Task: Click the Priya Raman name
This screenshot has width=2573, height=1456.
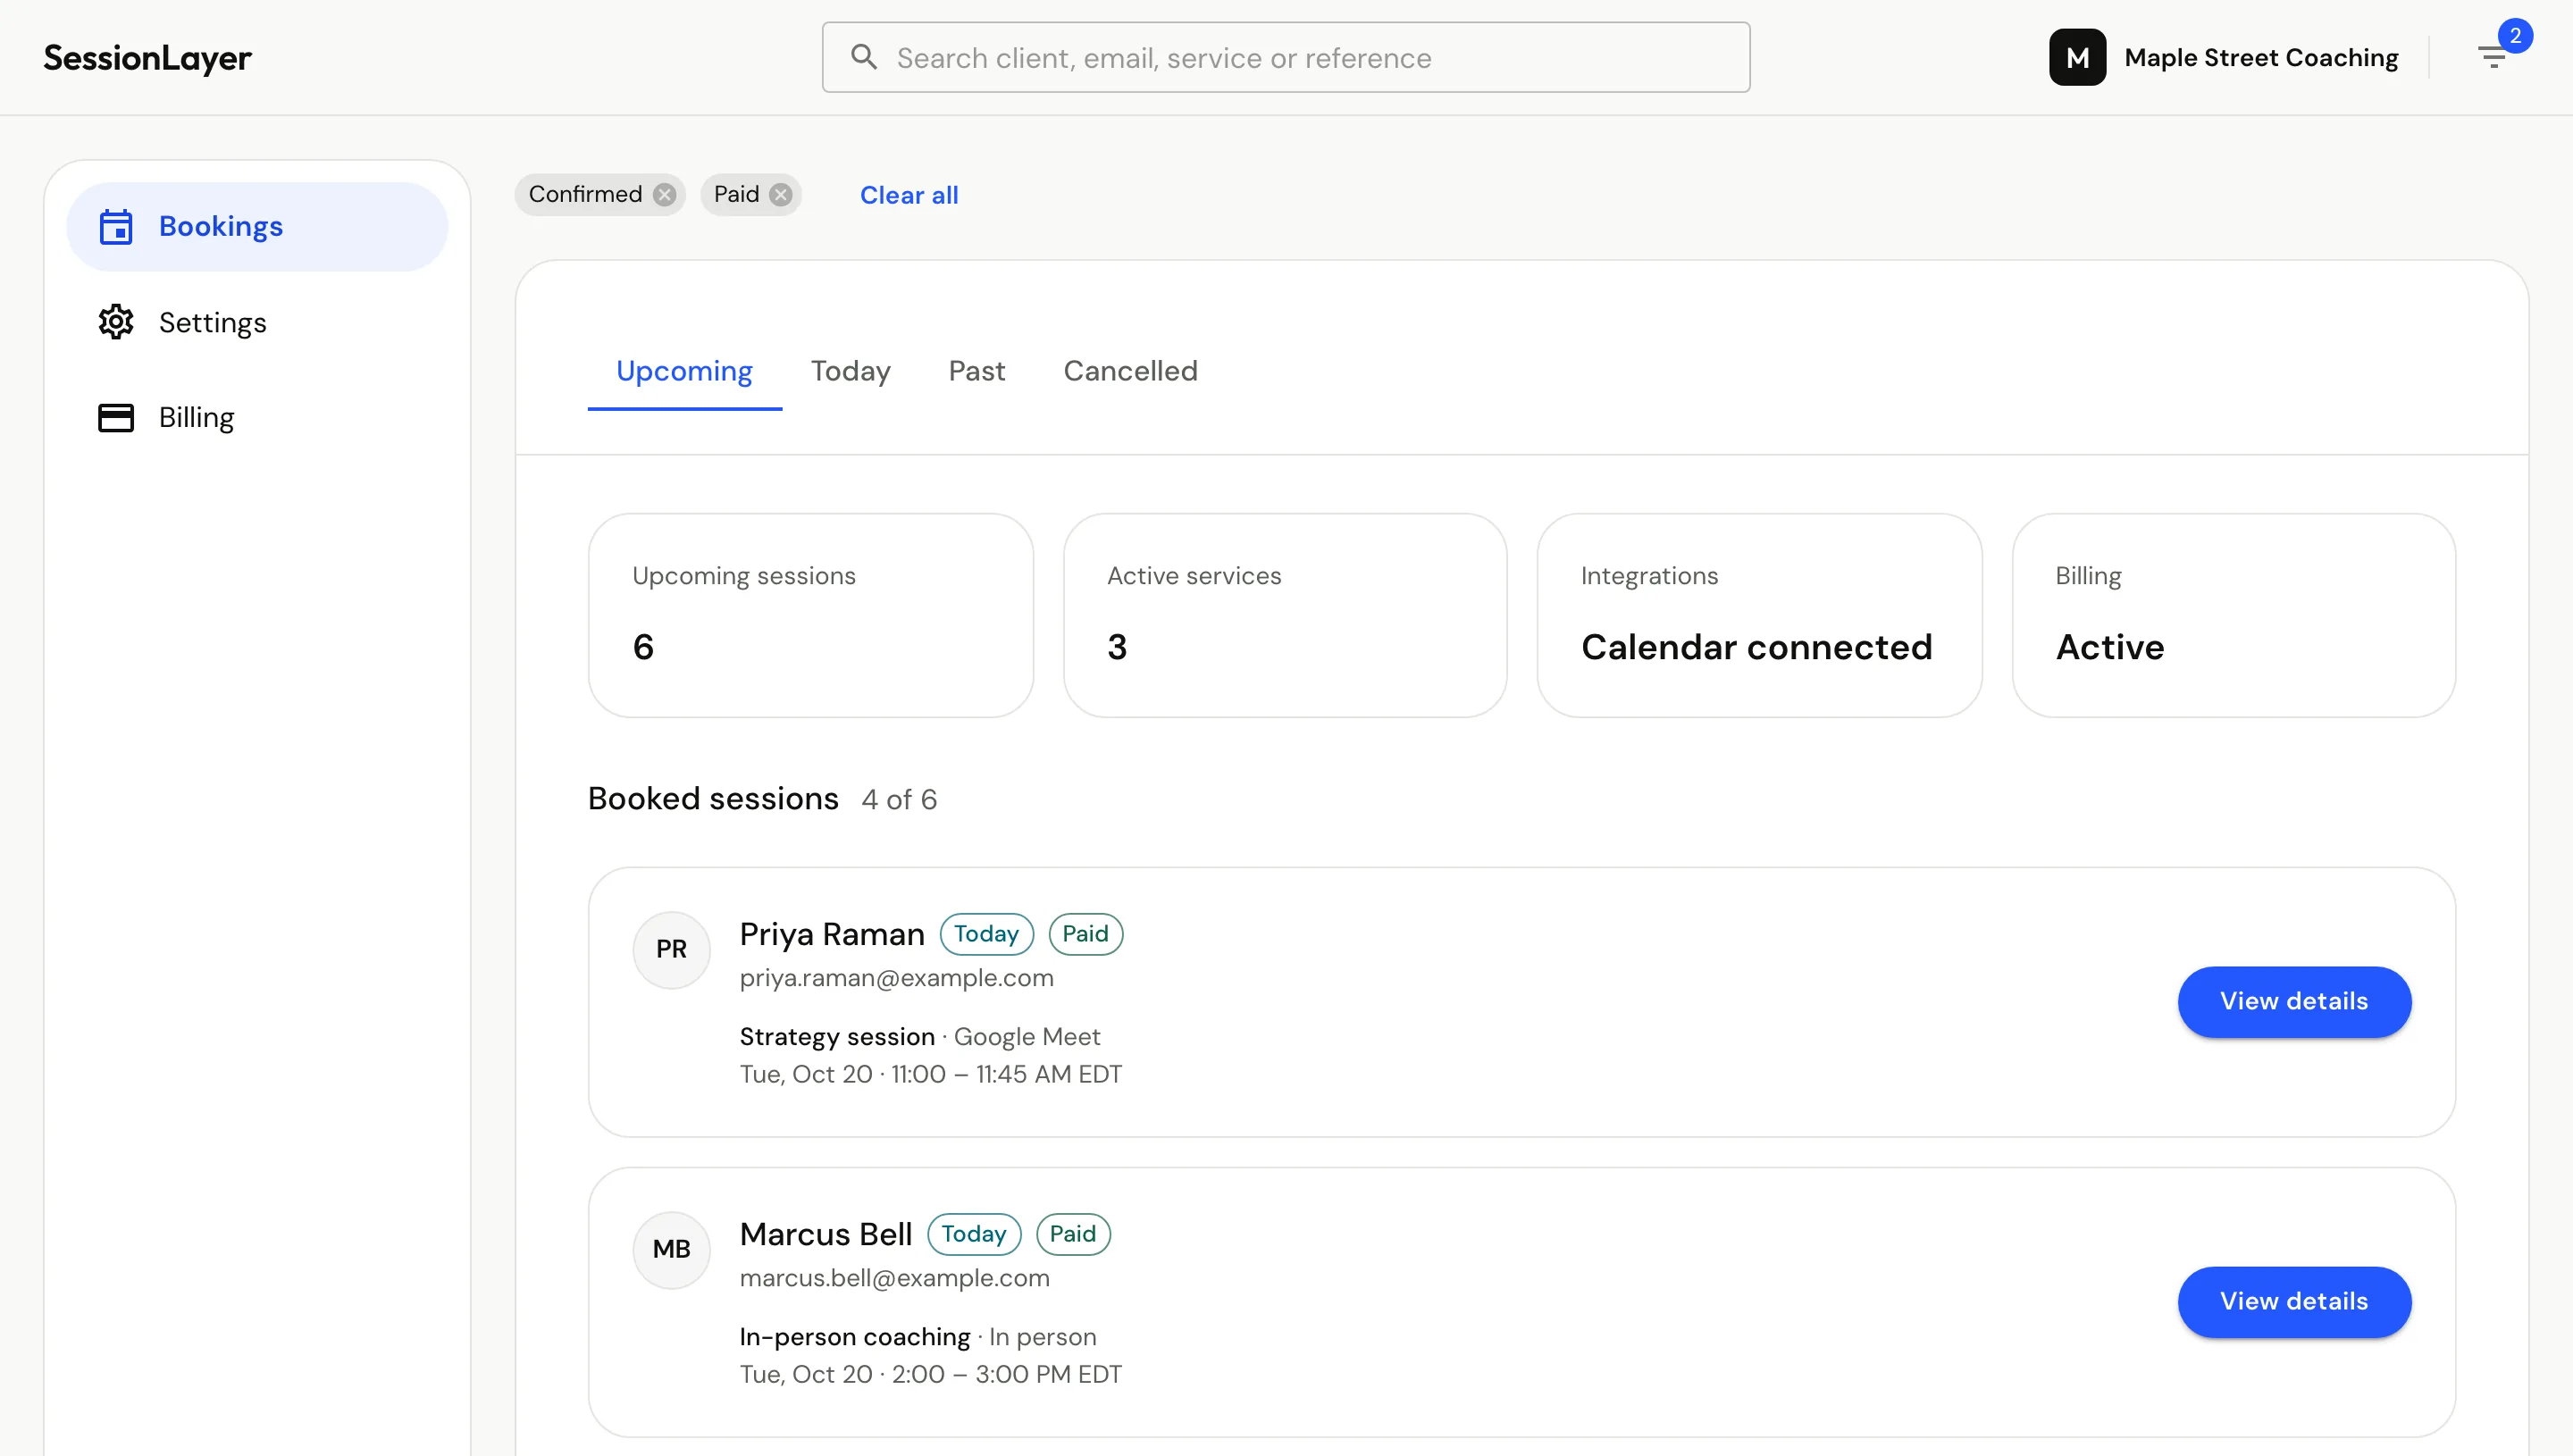Action: point(832,934)
